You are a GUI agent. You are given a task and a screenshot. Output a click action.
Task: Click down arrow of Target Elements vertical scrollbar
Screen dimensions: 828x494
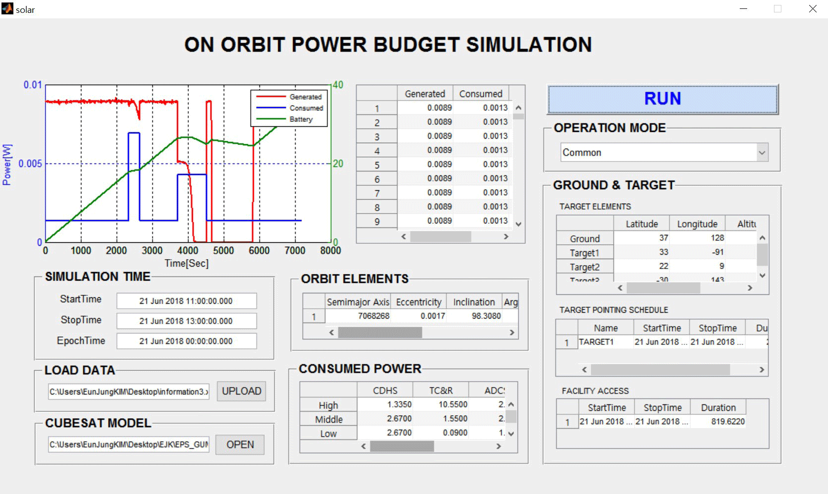(763, 275)
